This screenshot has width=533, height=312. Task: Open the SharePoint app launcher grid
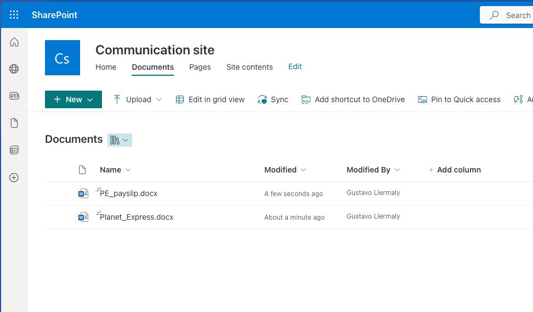pos(14,15)
